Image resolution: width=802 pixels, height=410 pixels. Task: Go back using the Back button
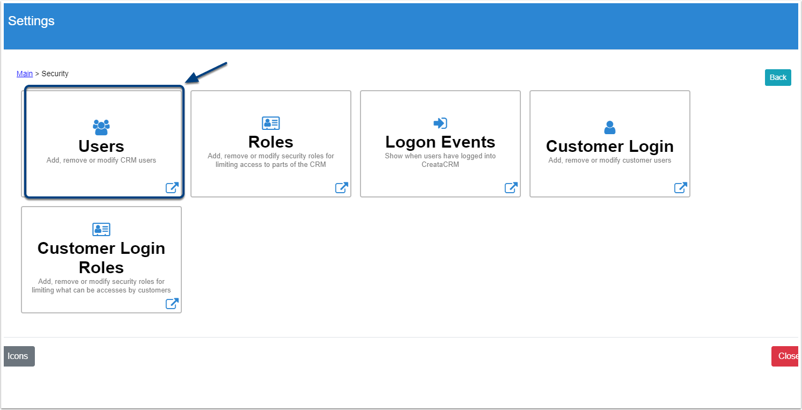click(778, 77)
